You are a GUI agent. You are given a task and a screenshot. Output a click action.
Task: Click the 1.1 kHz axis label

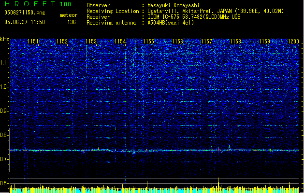4,63
